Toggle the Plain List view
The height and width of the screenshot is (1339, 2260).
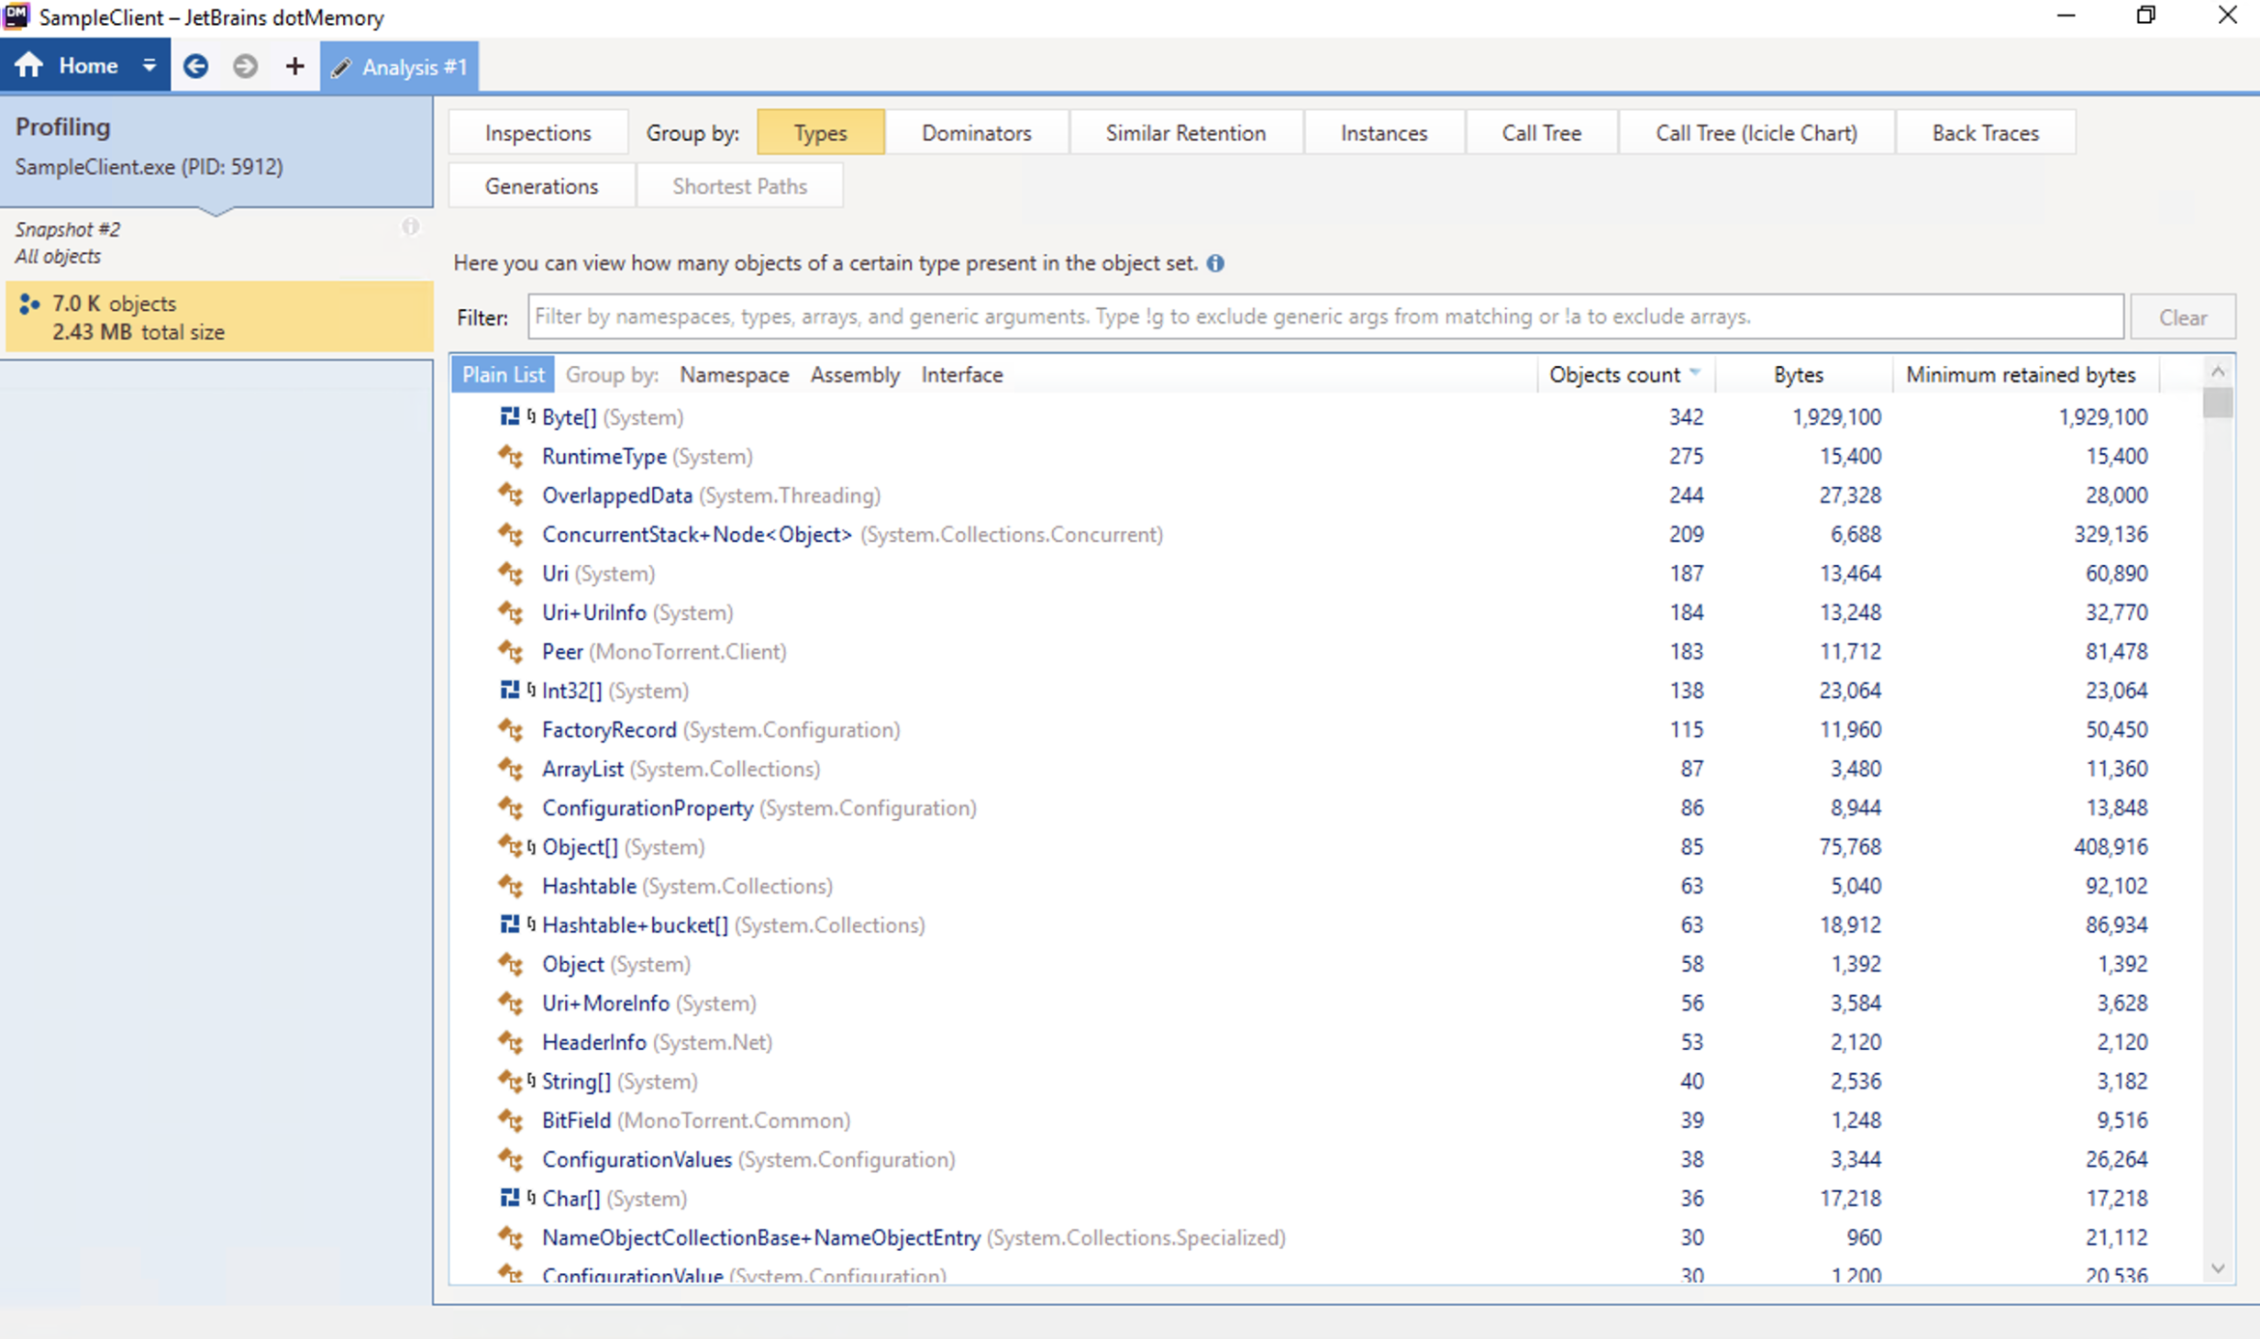coord(503,374)
